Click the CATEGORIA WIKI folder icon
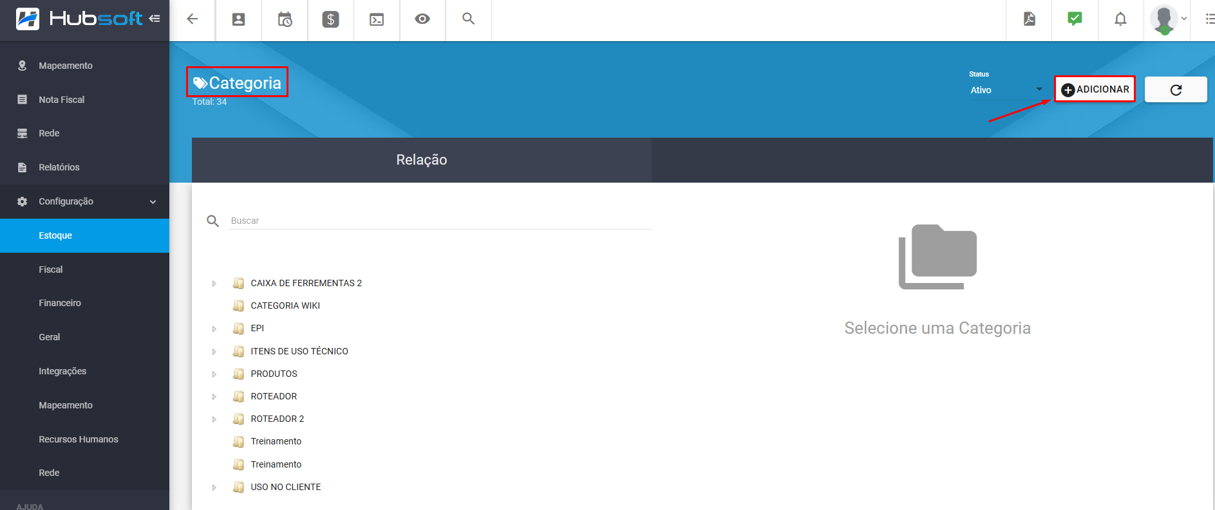 pos(239,305)
